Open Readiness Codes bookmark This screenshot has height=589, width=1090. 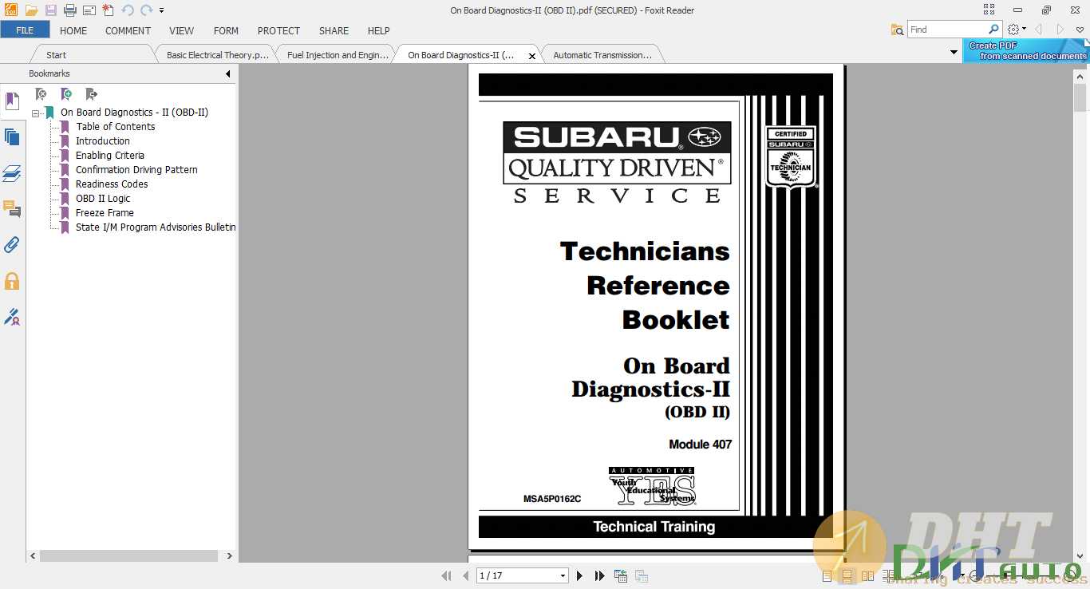click(x=112, y=184)
